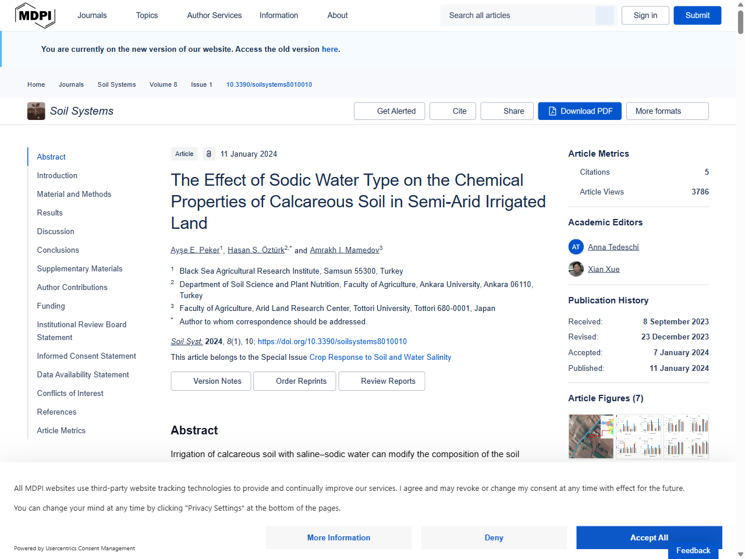Screen dimensions: 745x559
Task: Click the MDPI logo icon
Action: [35, 16]
